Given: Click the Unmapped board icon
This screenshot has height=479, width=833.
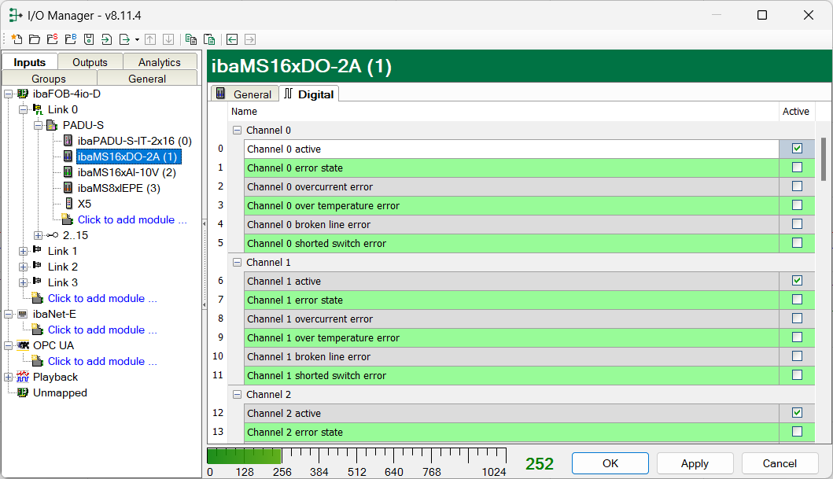Looking at the screenshot, I should coord(23,393).
